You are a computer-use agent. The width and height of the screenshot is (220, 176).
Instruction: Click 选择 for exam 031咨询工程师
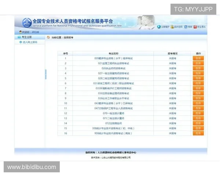[198, 83]
